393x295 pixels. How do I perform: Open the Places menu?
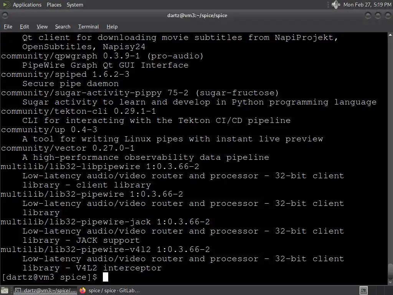pos(54,5)
